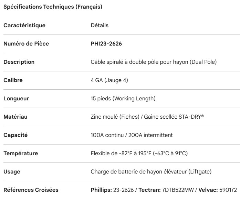Select the Capacité row label
240x198 pixels.
[16, 135]
